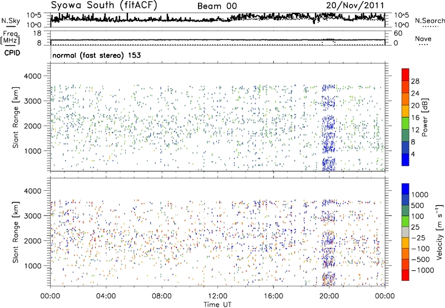This screenshot has width=445, height=308.
Task: Click the "Syowa South (fitACF)" plot title
Action: (x=104, y=5)
